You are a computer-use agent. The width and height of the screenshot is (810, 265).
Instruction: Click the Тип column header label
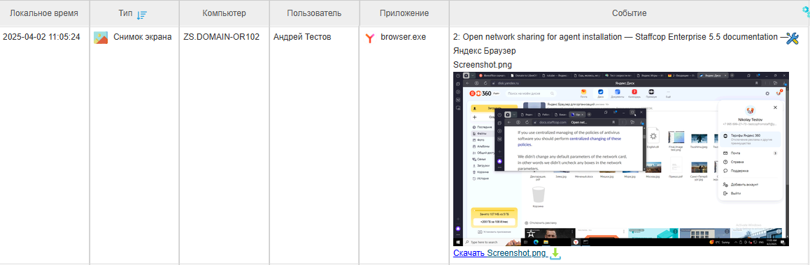click(126, 13)
